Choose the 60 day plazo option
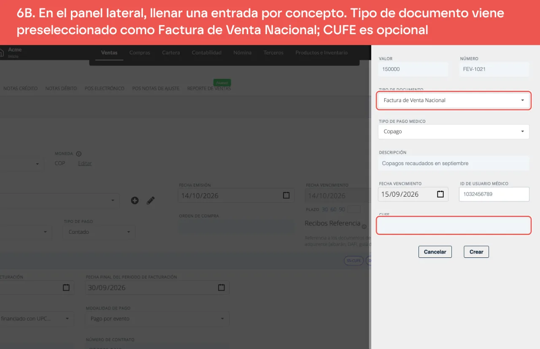The width and height of the screenshot is (540, 349). click(x=333, y=210)
